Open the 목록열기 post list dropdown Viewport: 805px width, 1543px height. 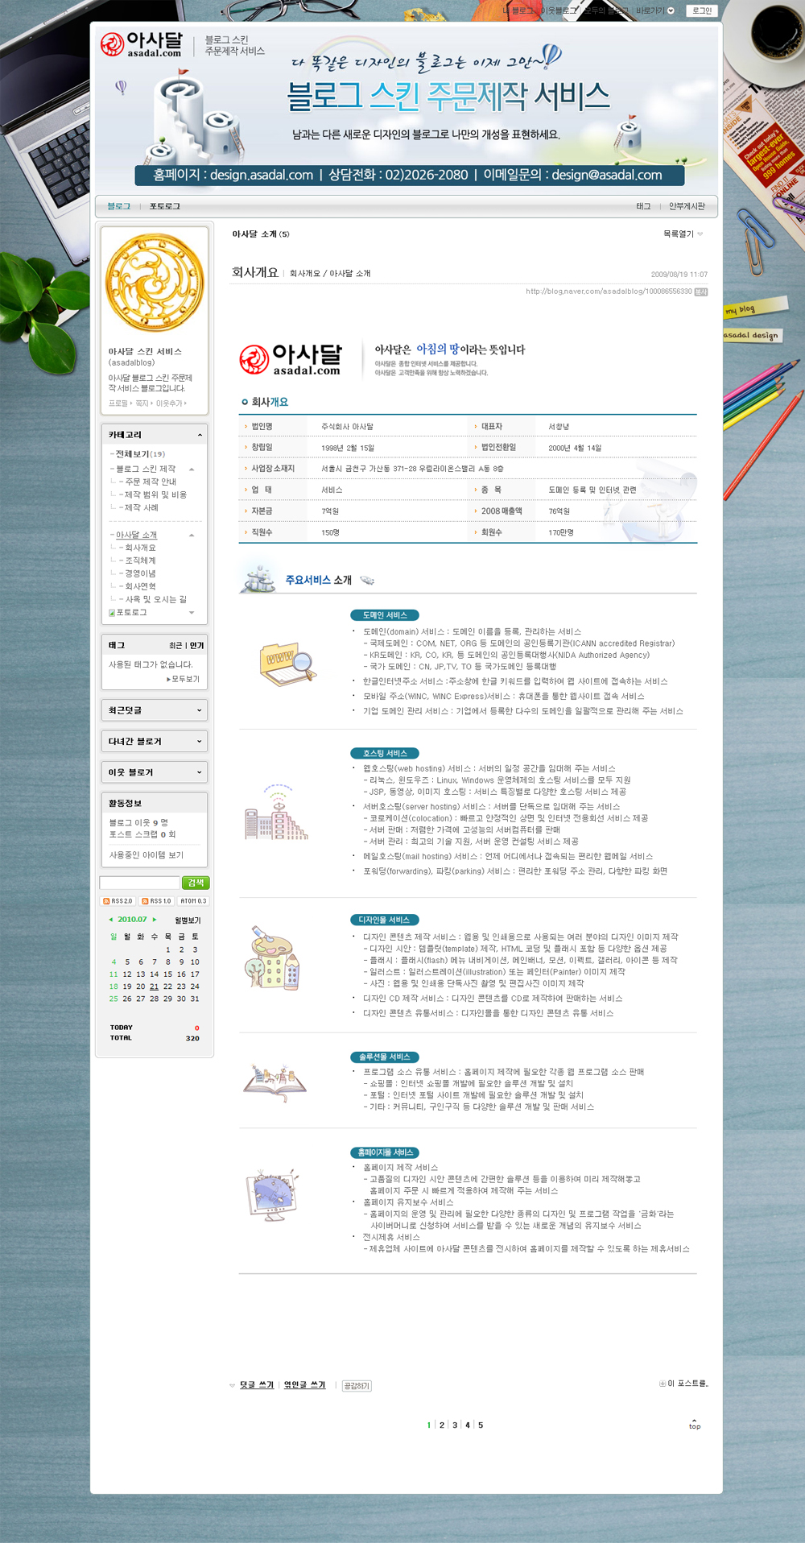click(682, 234)
